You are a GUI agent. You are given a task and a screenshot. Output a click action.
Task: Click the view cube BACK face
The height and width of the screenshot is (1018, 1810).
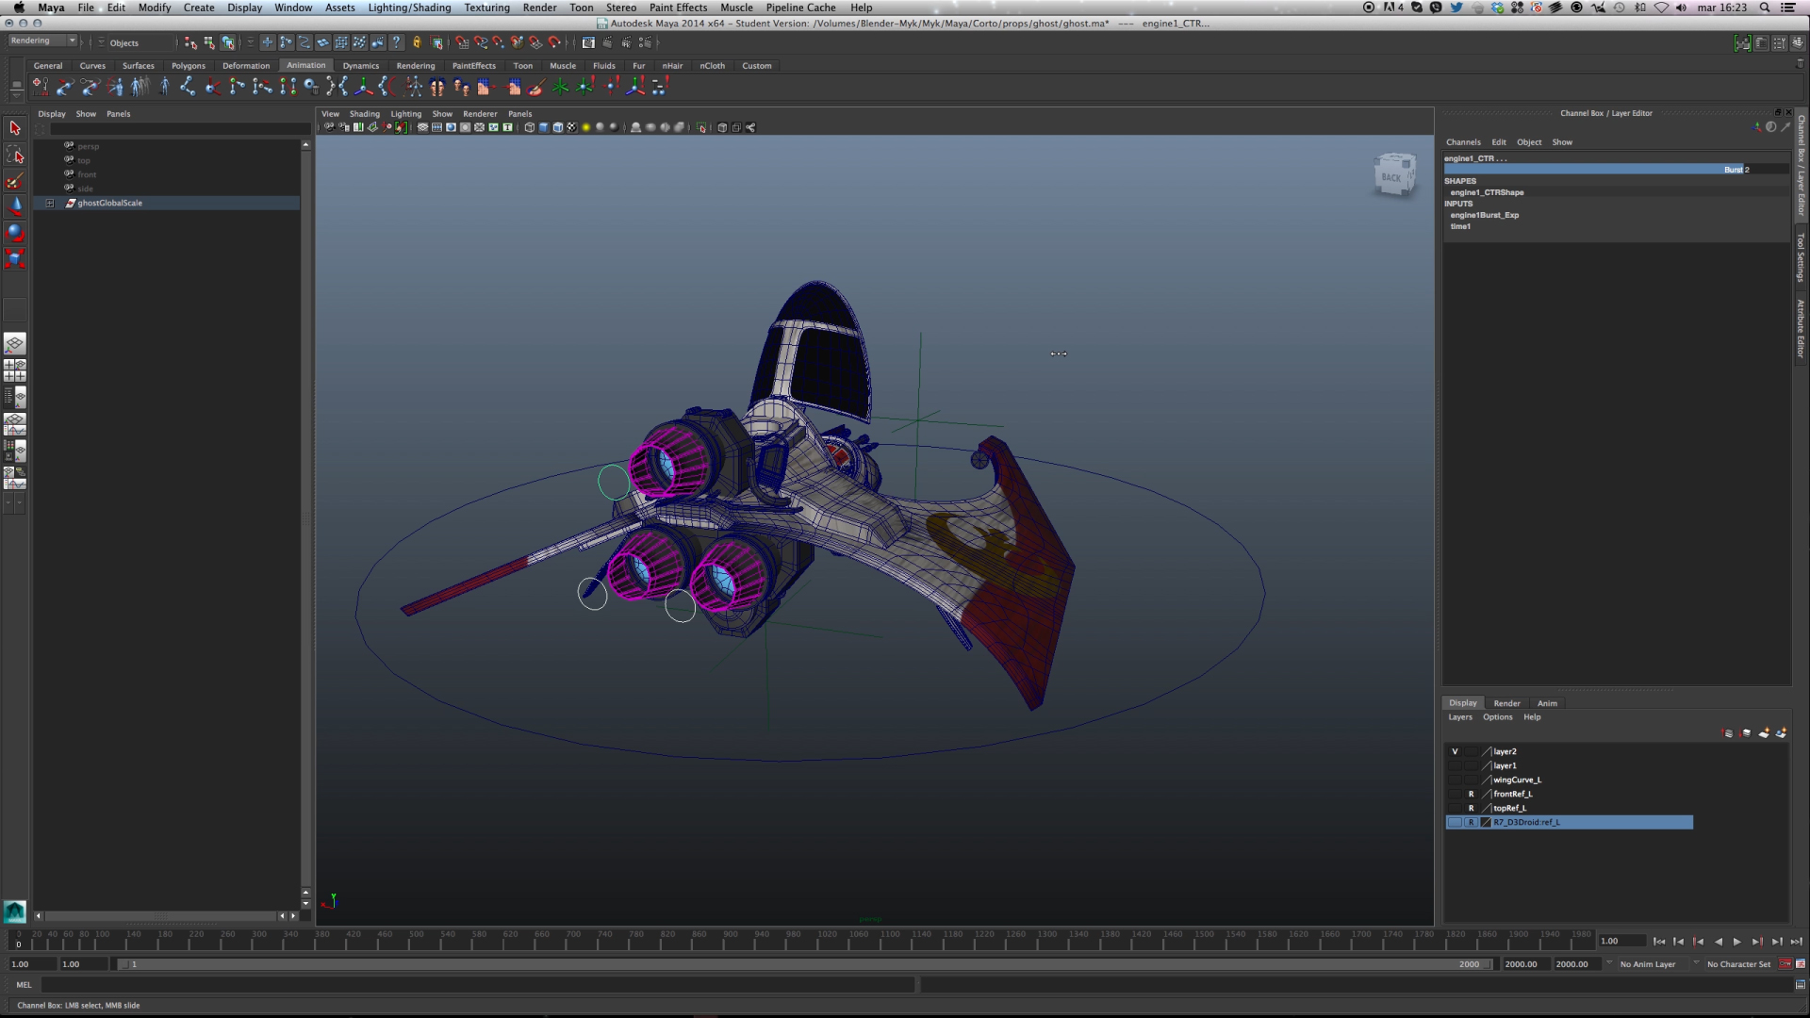1392,176
